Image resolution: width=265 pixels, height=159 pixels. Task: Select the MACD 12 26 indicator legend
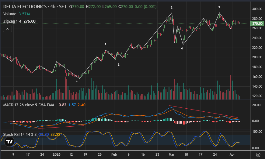click(29, 105)
